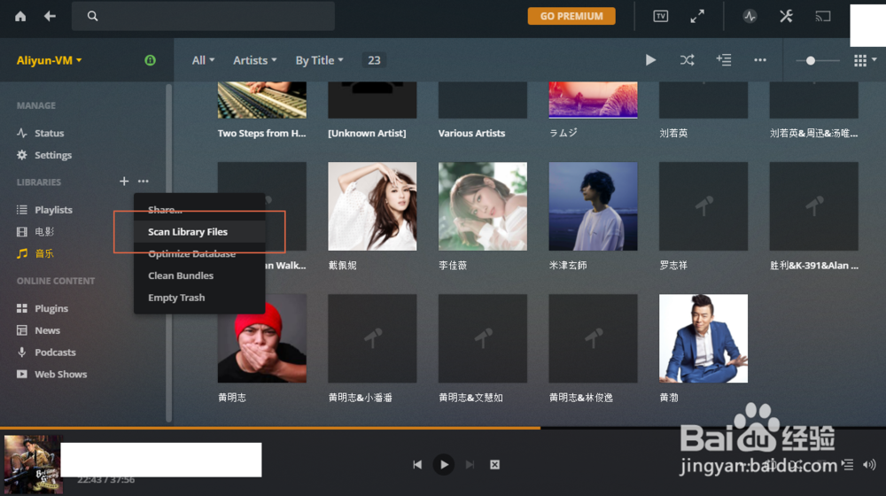This screenshot has width=886, height=496.
Task: Expand the view mode dropdown arrow
Action: pyautogui.click(x=874, y=59)
